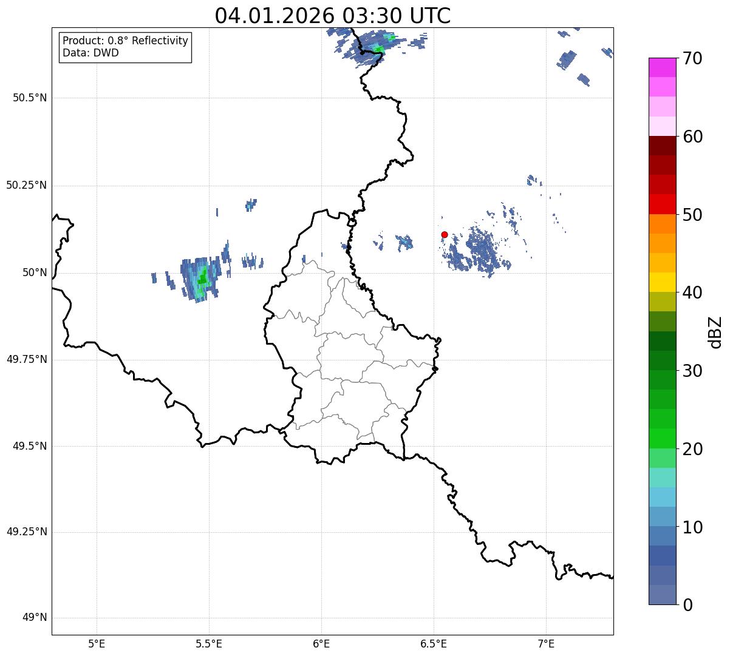Click the colorbar tick value 50

pyautogui.click(x=693, y=215)
